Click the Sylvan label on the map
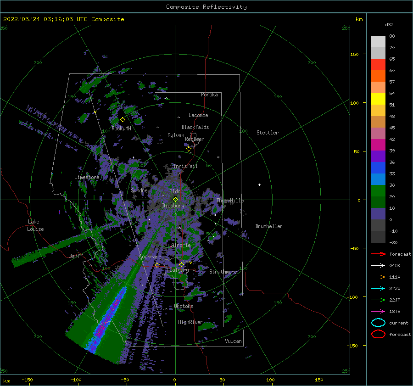Screen dimensions: 413x386 (176, 135)
